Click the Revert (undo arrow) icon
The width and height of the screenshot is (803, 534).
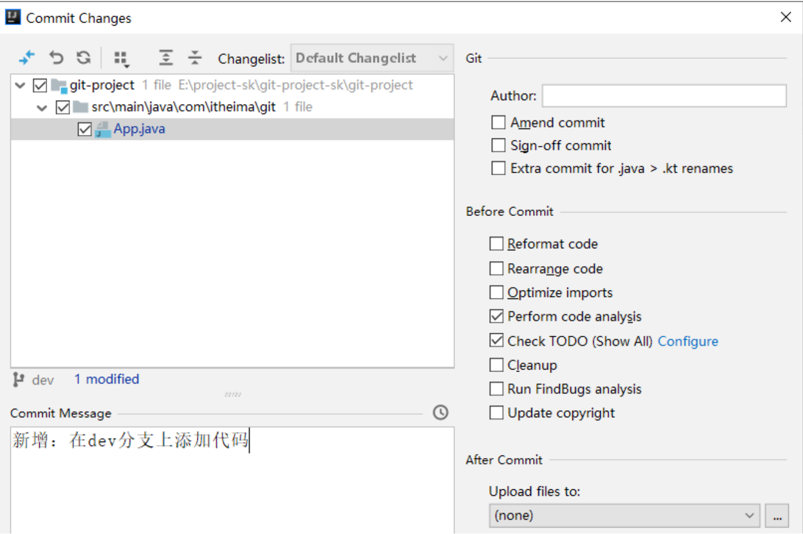(56, 58)
